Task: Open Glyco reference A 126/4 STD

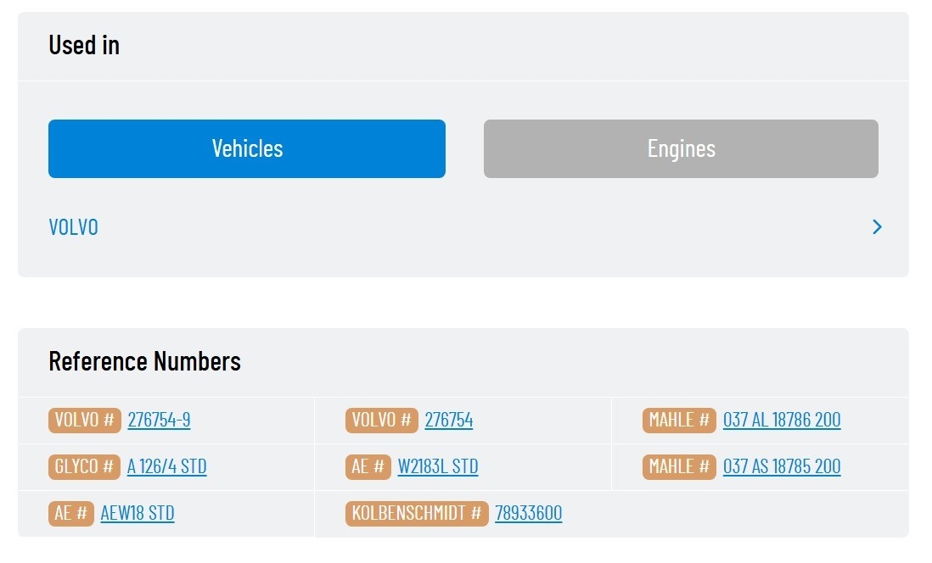Action: [167, 467]
